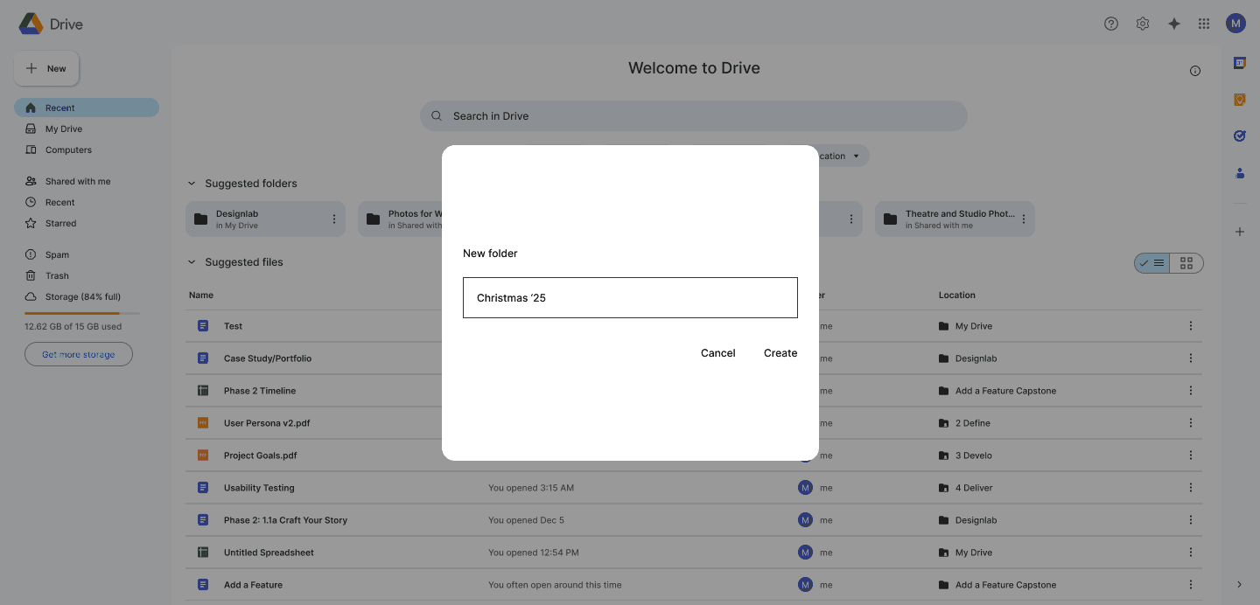The height and width of the screenshot is (605, 1260).
Task: Open Contacts in the side panel
Action: (x=1240, y=173)
